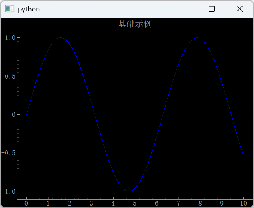
Task: Click the python window app icon
Action: (9, 9)
